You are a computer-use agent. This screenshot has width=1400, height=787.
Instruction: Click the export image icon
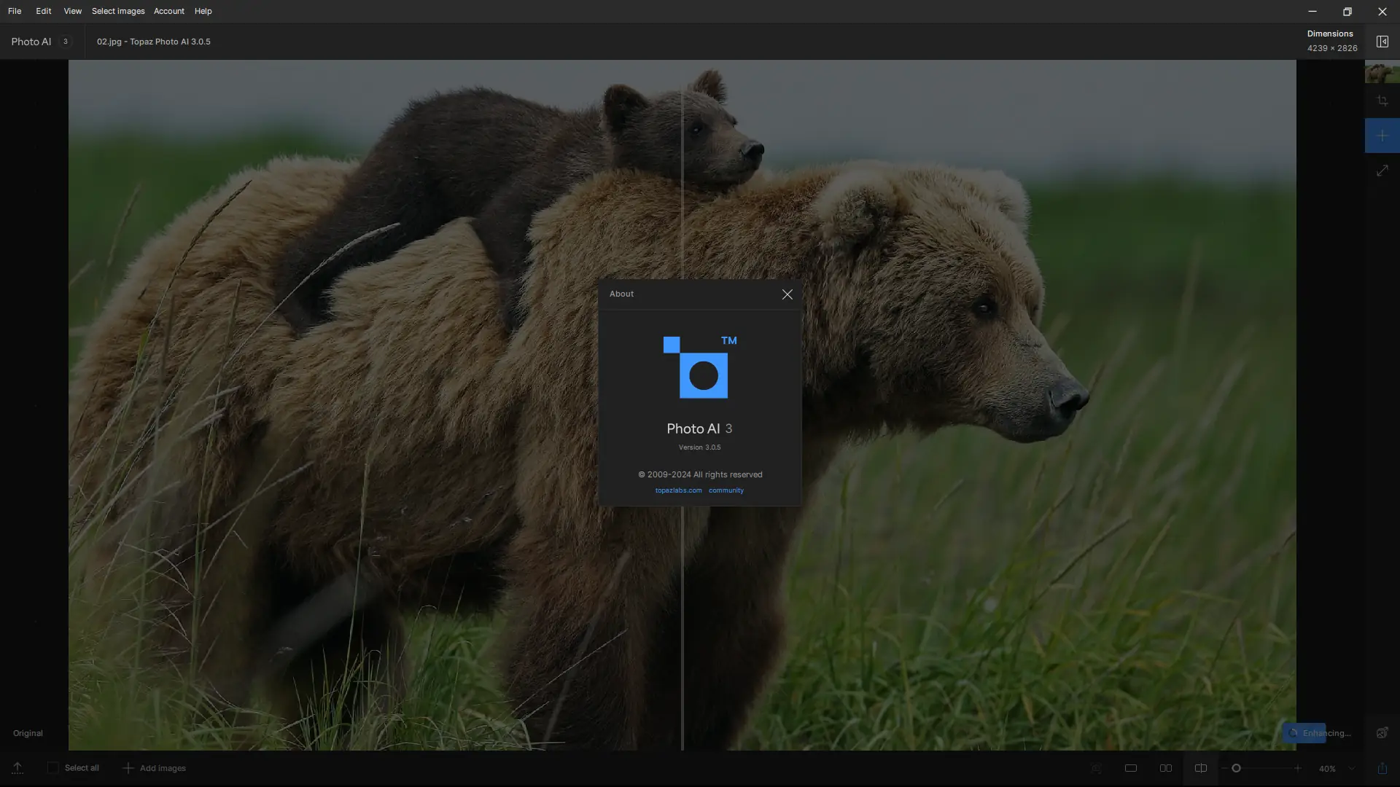pyautogui.click(x=1382, y=768)
